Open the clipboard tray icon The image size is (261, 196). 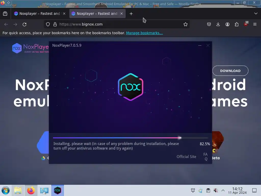208,190
